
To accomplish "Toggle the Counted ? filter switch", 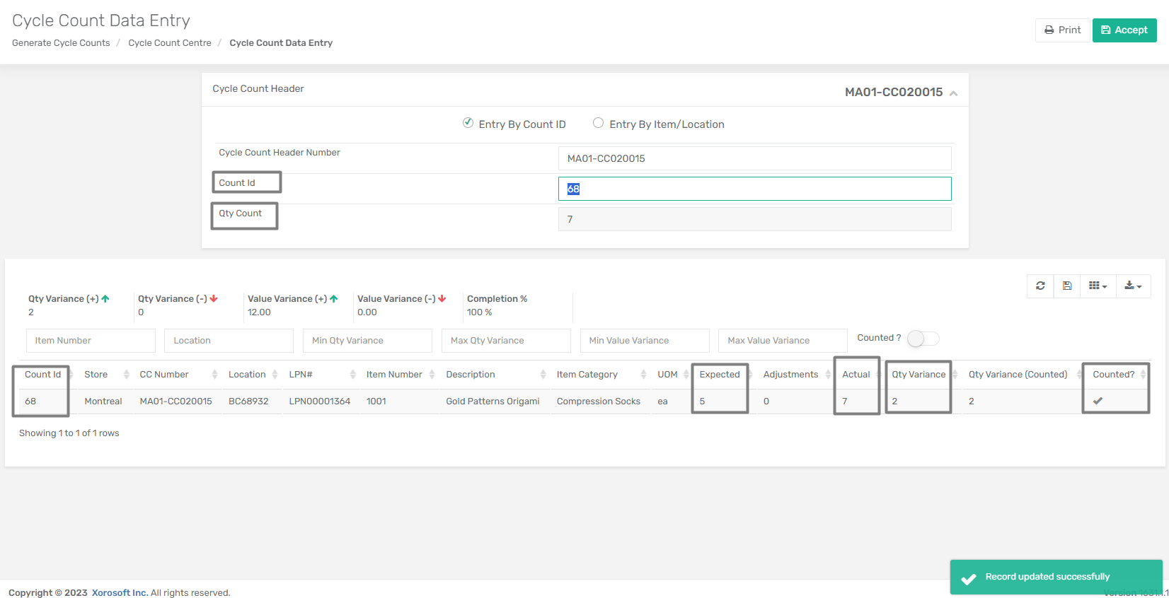I will click(x=923, y=339).
